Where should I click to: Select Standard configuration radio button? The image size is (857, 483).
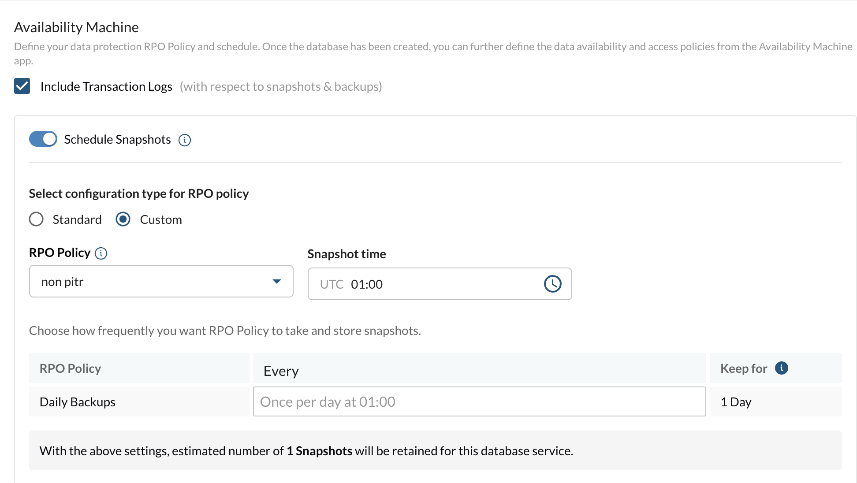36,219
